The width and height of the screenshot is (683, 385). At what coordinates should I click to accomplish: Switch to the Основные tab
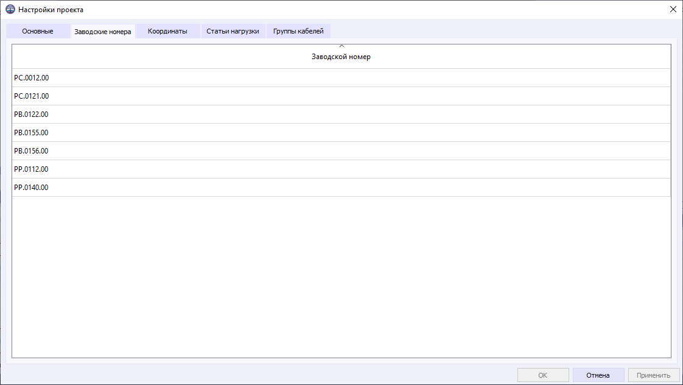(37, 31)
